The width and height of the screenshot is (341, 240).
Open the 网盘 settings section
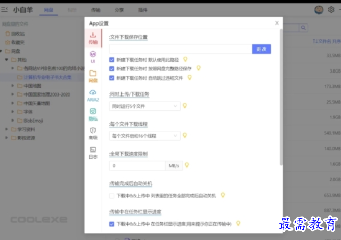tap(93, 76)
